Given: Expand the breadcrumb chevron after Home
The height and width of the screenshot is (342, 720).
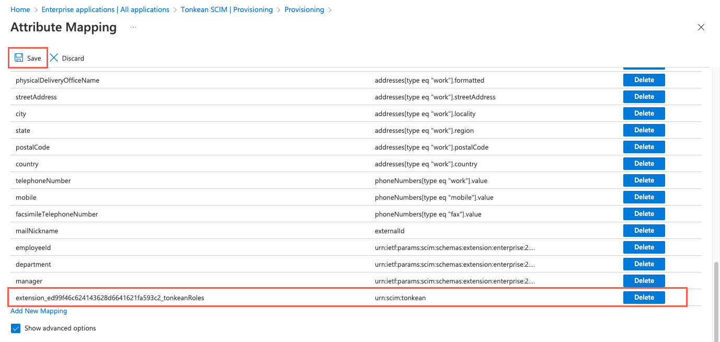Looking at the screenshot, I should point(35,9).
